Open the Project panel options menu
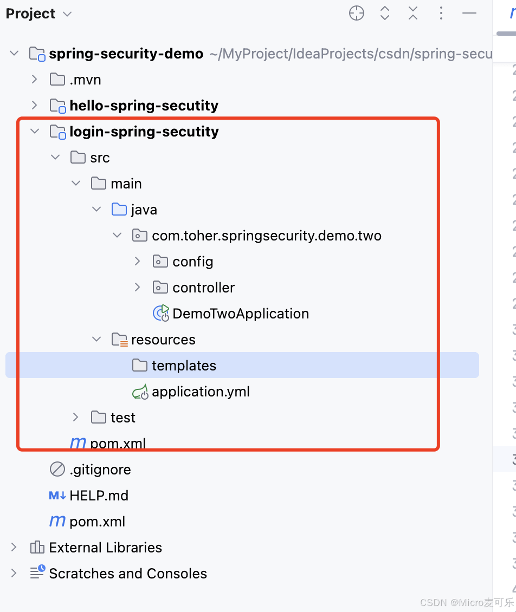This screenshot has width=516, height=612. click(441, 14)
